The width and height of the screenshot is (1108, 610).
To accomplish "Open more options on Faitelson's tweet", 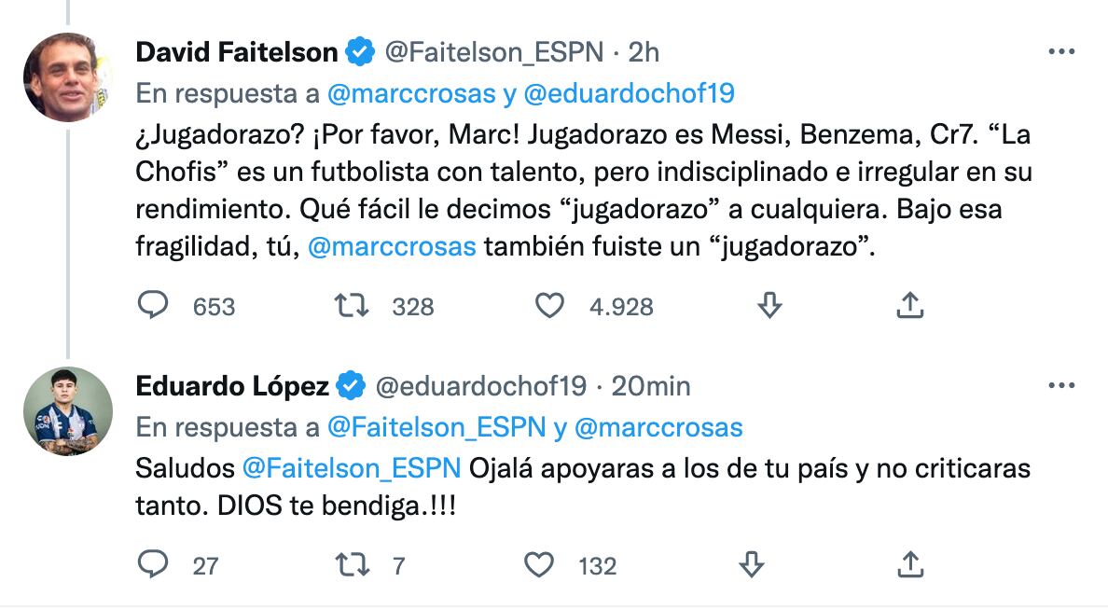I will tap(1061, 53).
